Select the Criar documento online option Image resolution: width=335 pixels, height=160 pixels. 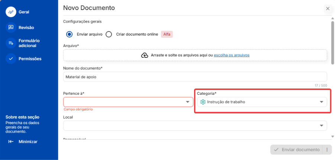click(109, 34)
